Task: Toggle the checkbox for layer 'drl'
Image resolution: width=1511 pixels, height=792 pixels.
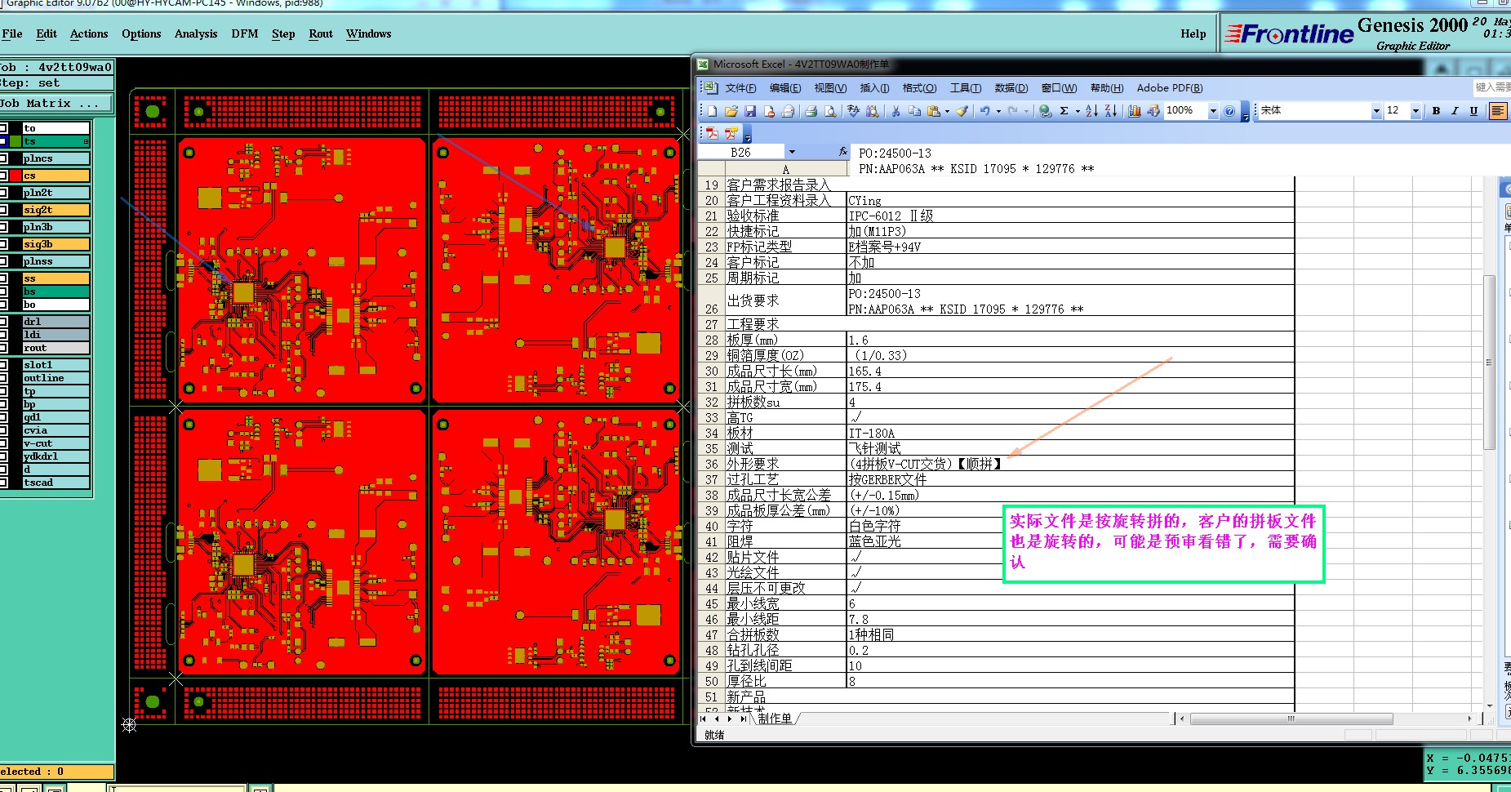Action: click(3, 322)
